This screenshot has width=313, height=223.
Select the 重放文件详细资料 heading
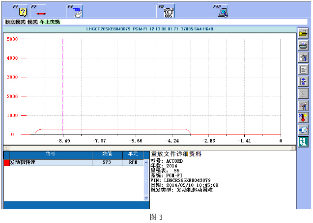pyautogui.click(x=176, y=154)
